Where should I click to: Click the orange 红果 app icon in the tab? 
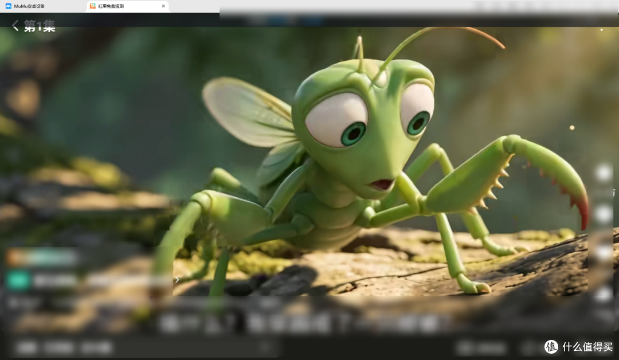click(93, 6)
